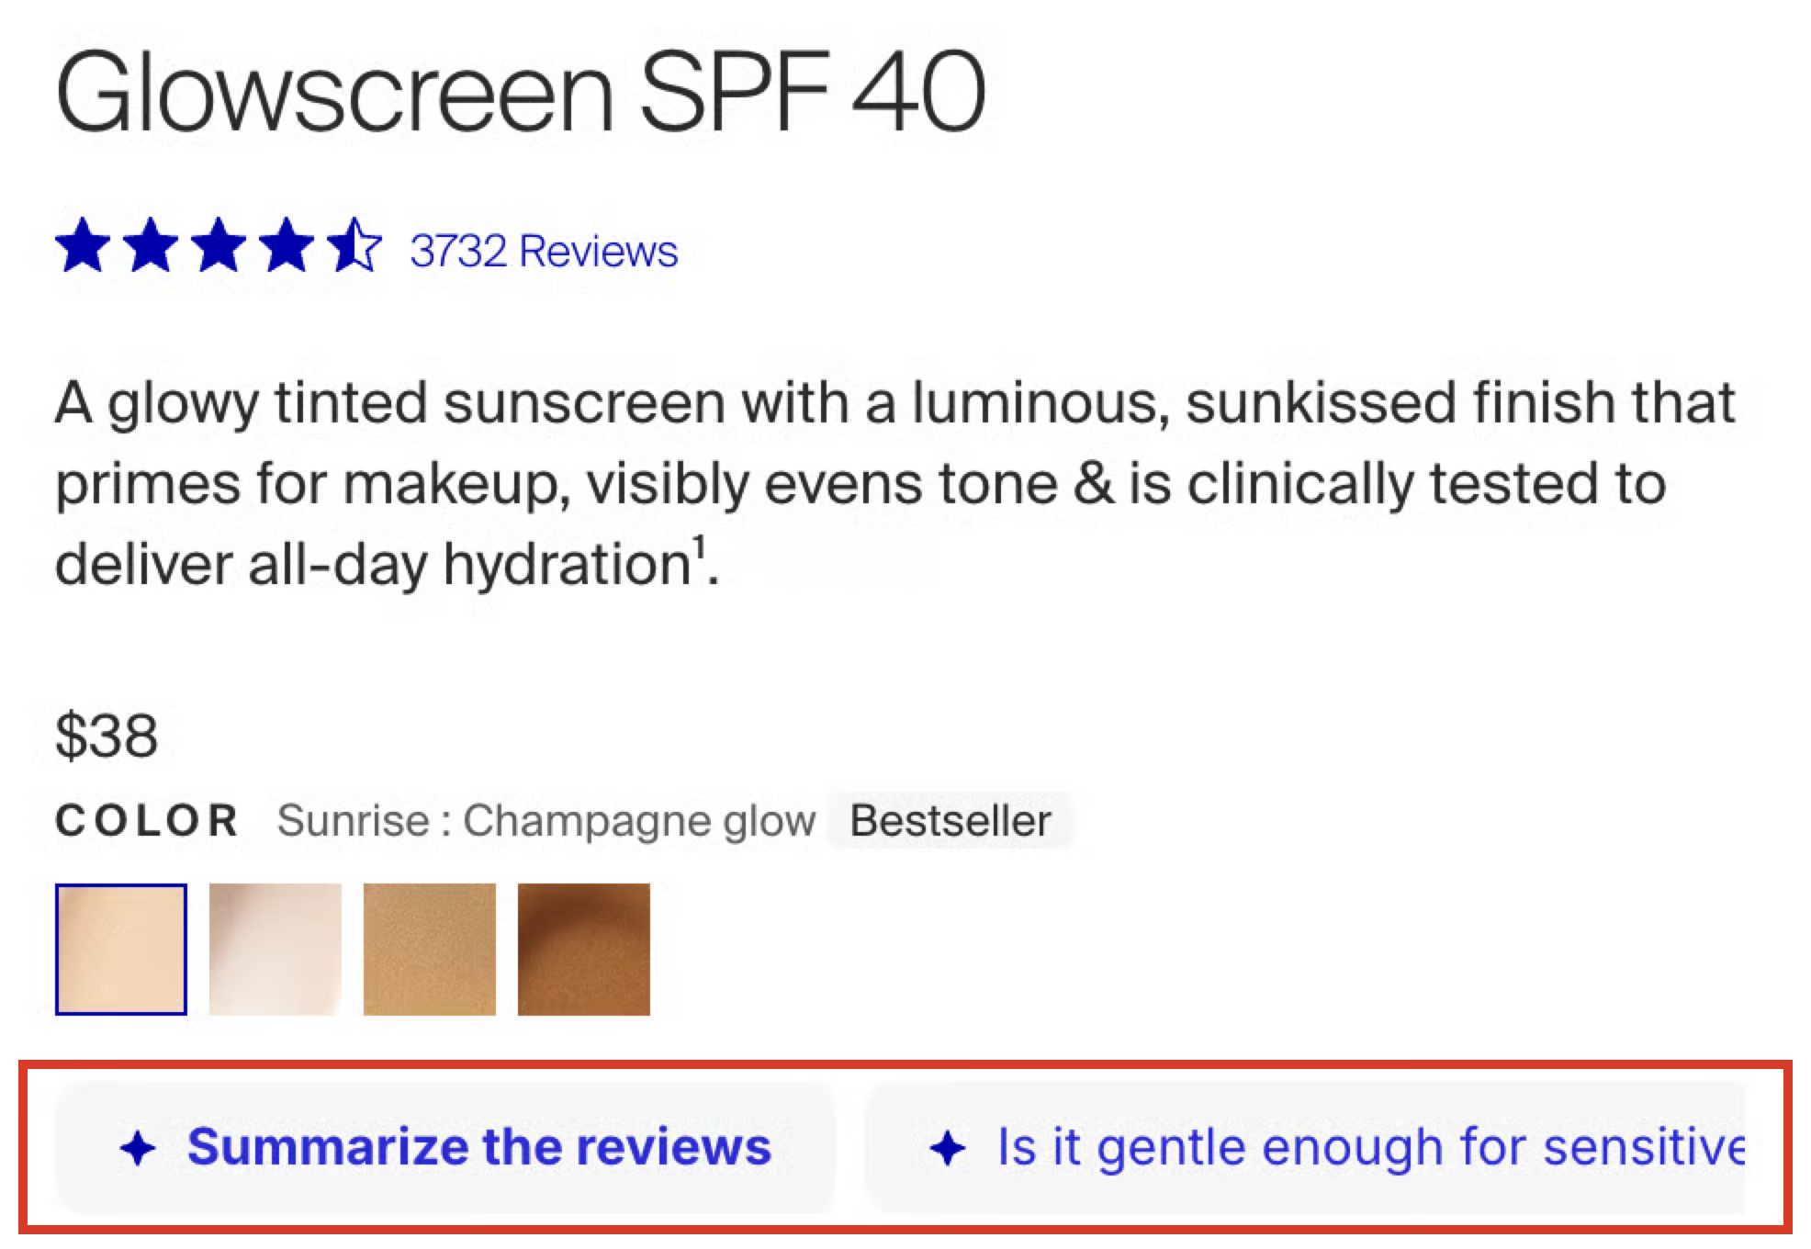Select the Sunrise Champagne glow swatch
The width and height of the screenshot is (1811, 1249).
(x=121, y=949)
